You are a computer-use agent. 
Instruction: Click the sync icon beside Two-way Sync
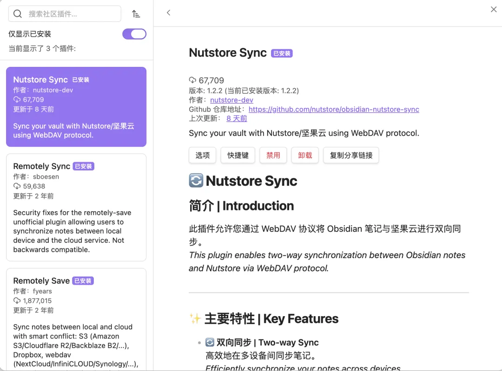[210, 342]
